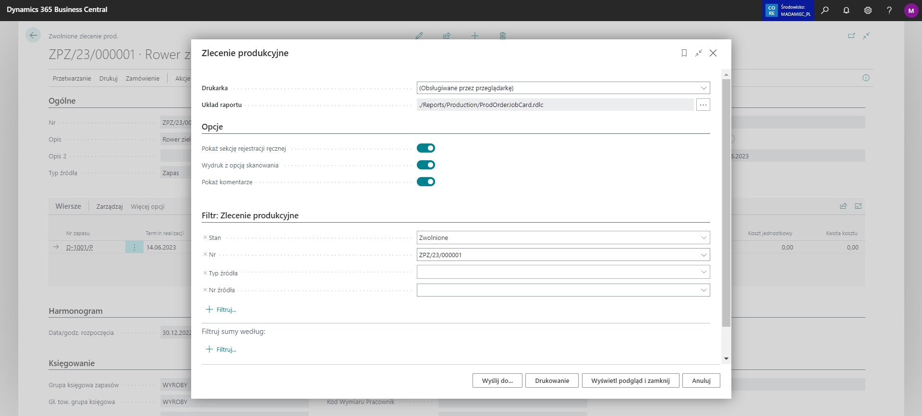Viewport: 922px width, 416px height.
Task: Open the Zarządzaj menu in Wiersze
Action: click(109, 207)
